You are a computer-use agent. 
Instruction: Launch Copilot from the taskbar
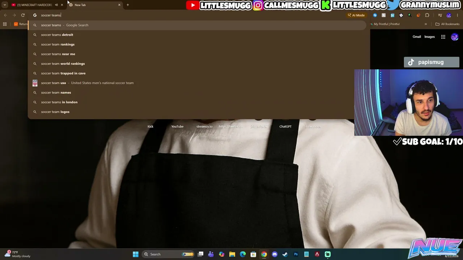click(x=221, y=254)
